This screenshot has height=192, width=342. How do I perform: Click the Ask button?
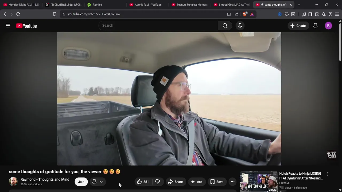coord(197,182)
